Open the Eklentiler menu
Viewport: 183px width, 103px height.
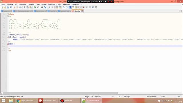tap(66, 5)
